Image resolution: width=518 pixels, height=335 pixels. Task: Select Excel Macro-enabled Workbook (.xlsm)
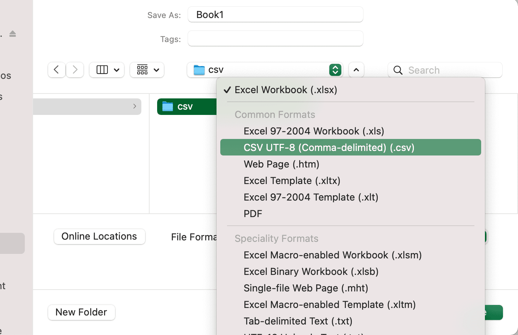tap(333, 255)
